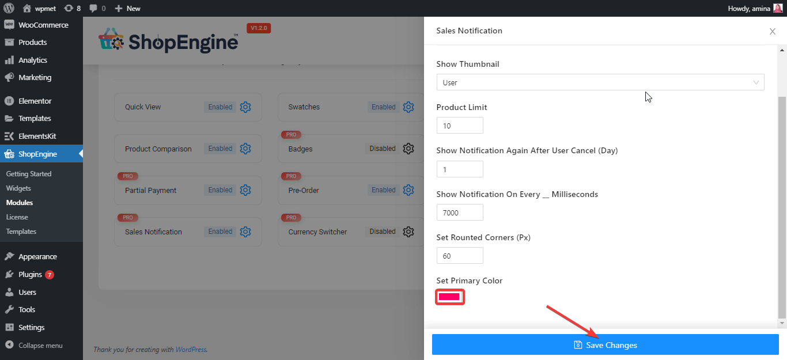Image resolution: width=787 pixels, height=360 pixels.
Task: Close the Sales Notification panel
Action: [773, 31]
